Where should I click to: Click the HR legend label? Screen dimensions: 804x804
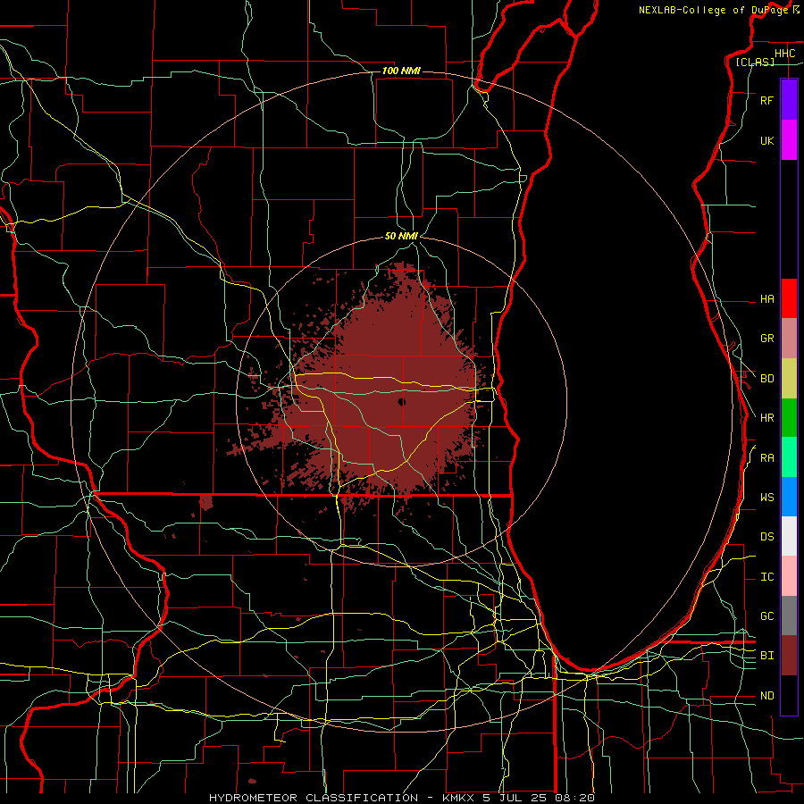click(766, 418)
